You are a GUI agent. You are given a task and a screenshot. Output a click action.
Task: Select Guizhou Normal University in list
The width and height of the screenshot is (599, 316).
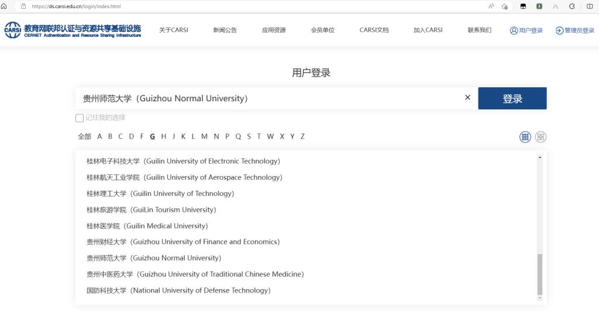point(154,258)
